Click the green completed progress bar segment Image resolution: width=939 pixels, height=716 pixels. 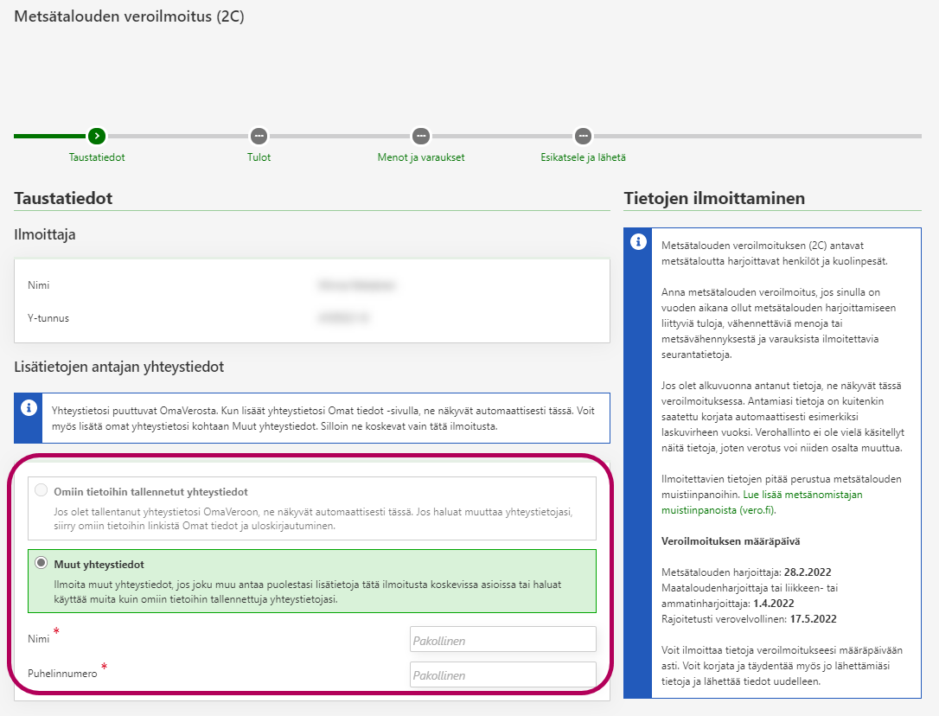[49, 136]
